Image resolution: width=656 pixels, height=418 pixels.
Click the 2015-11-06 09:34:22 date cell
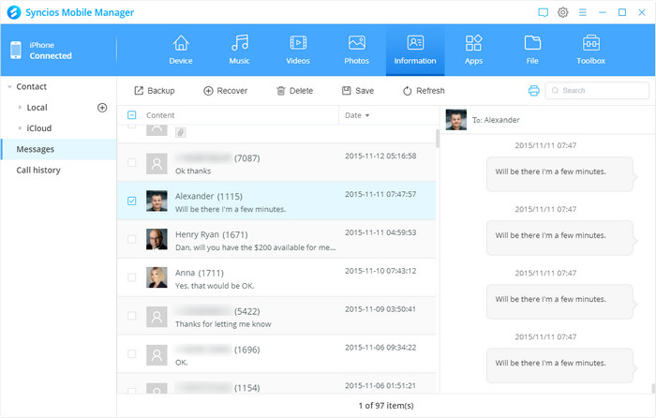[380, 348]
